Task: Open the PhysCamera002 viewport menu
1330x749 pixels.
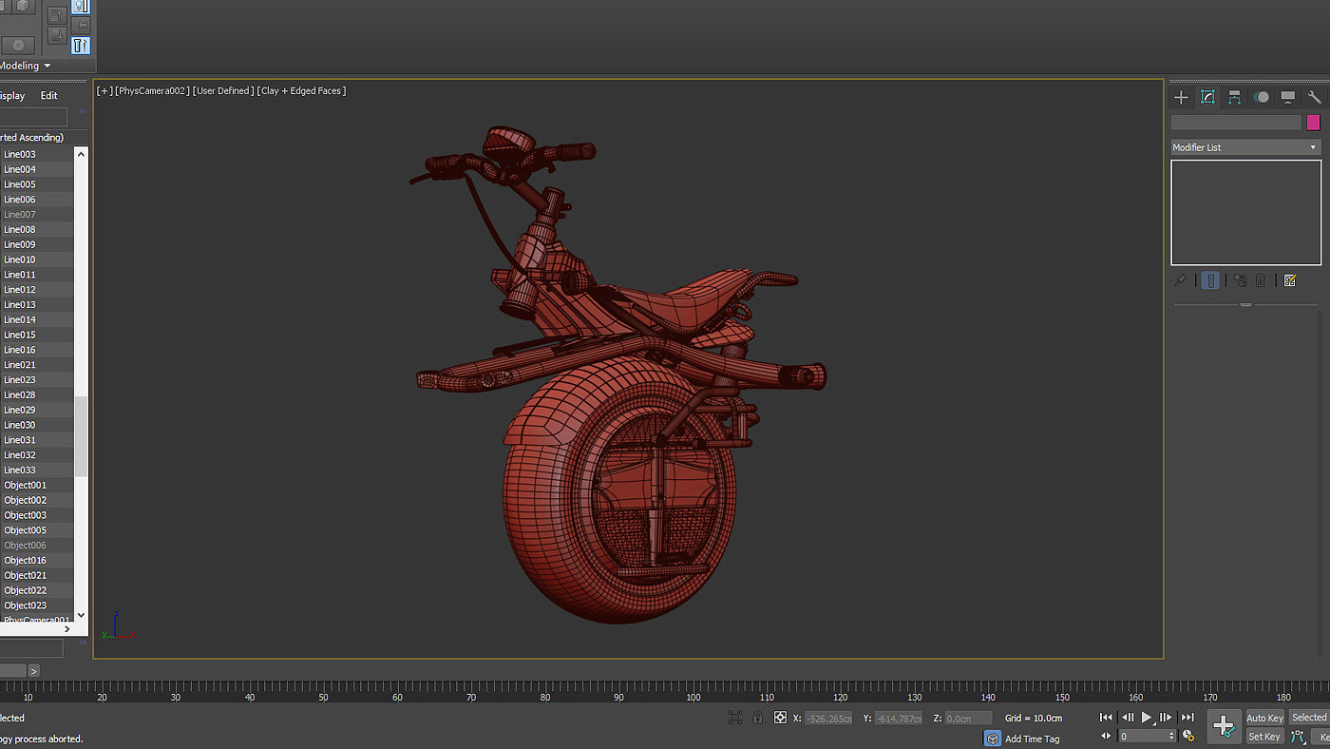Action: tap(151, 91)
